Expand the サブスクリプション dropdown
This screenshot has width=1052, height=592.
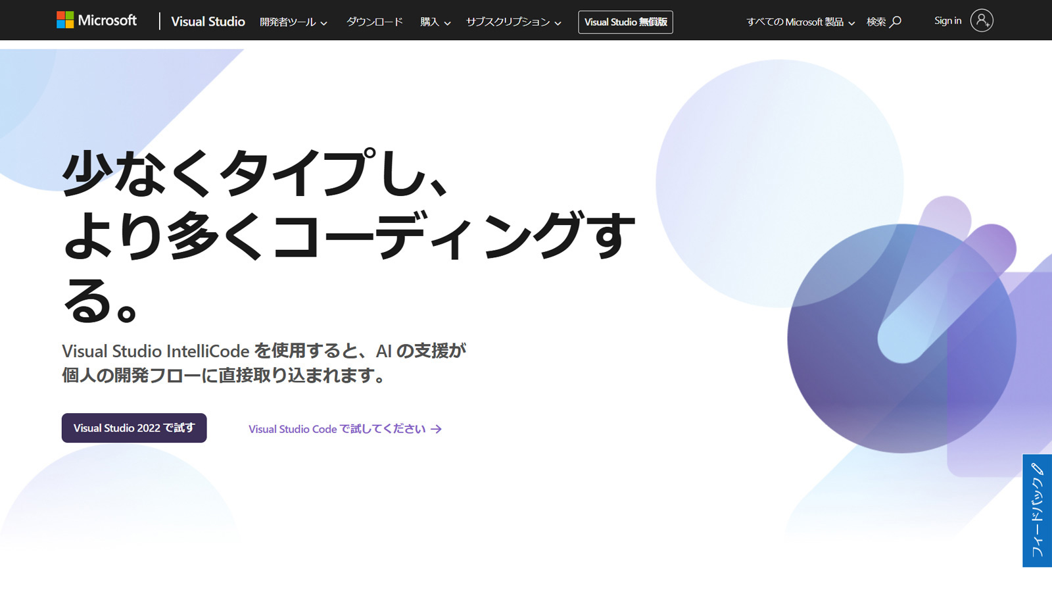pos(514,22)
